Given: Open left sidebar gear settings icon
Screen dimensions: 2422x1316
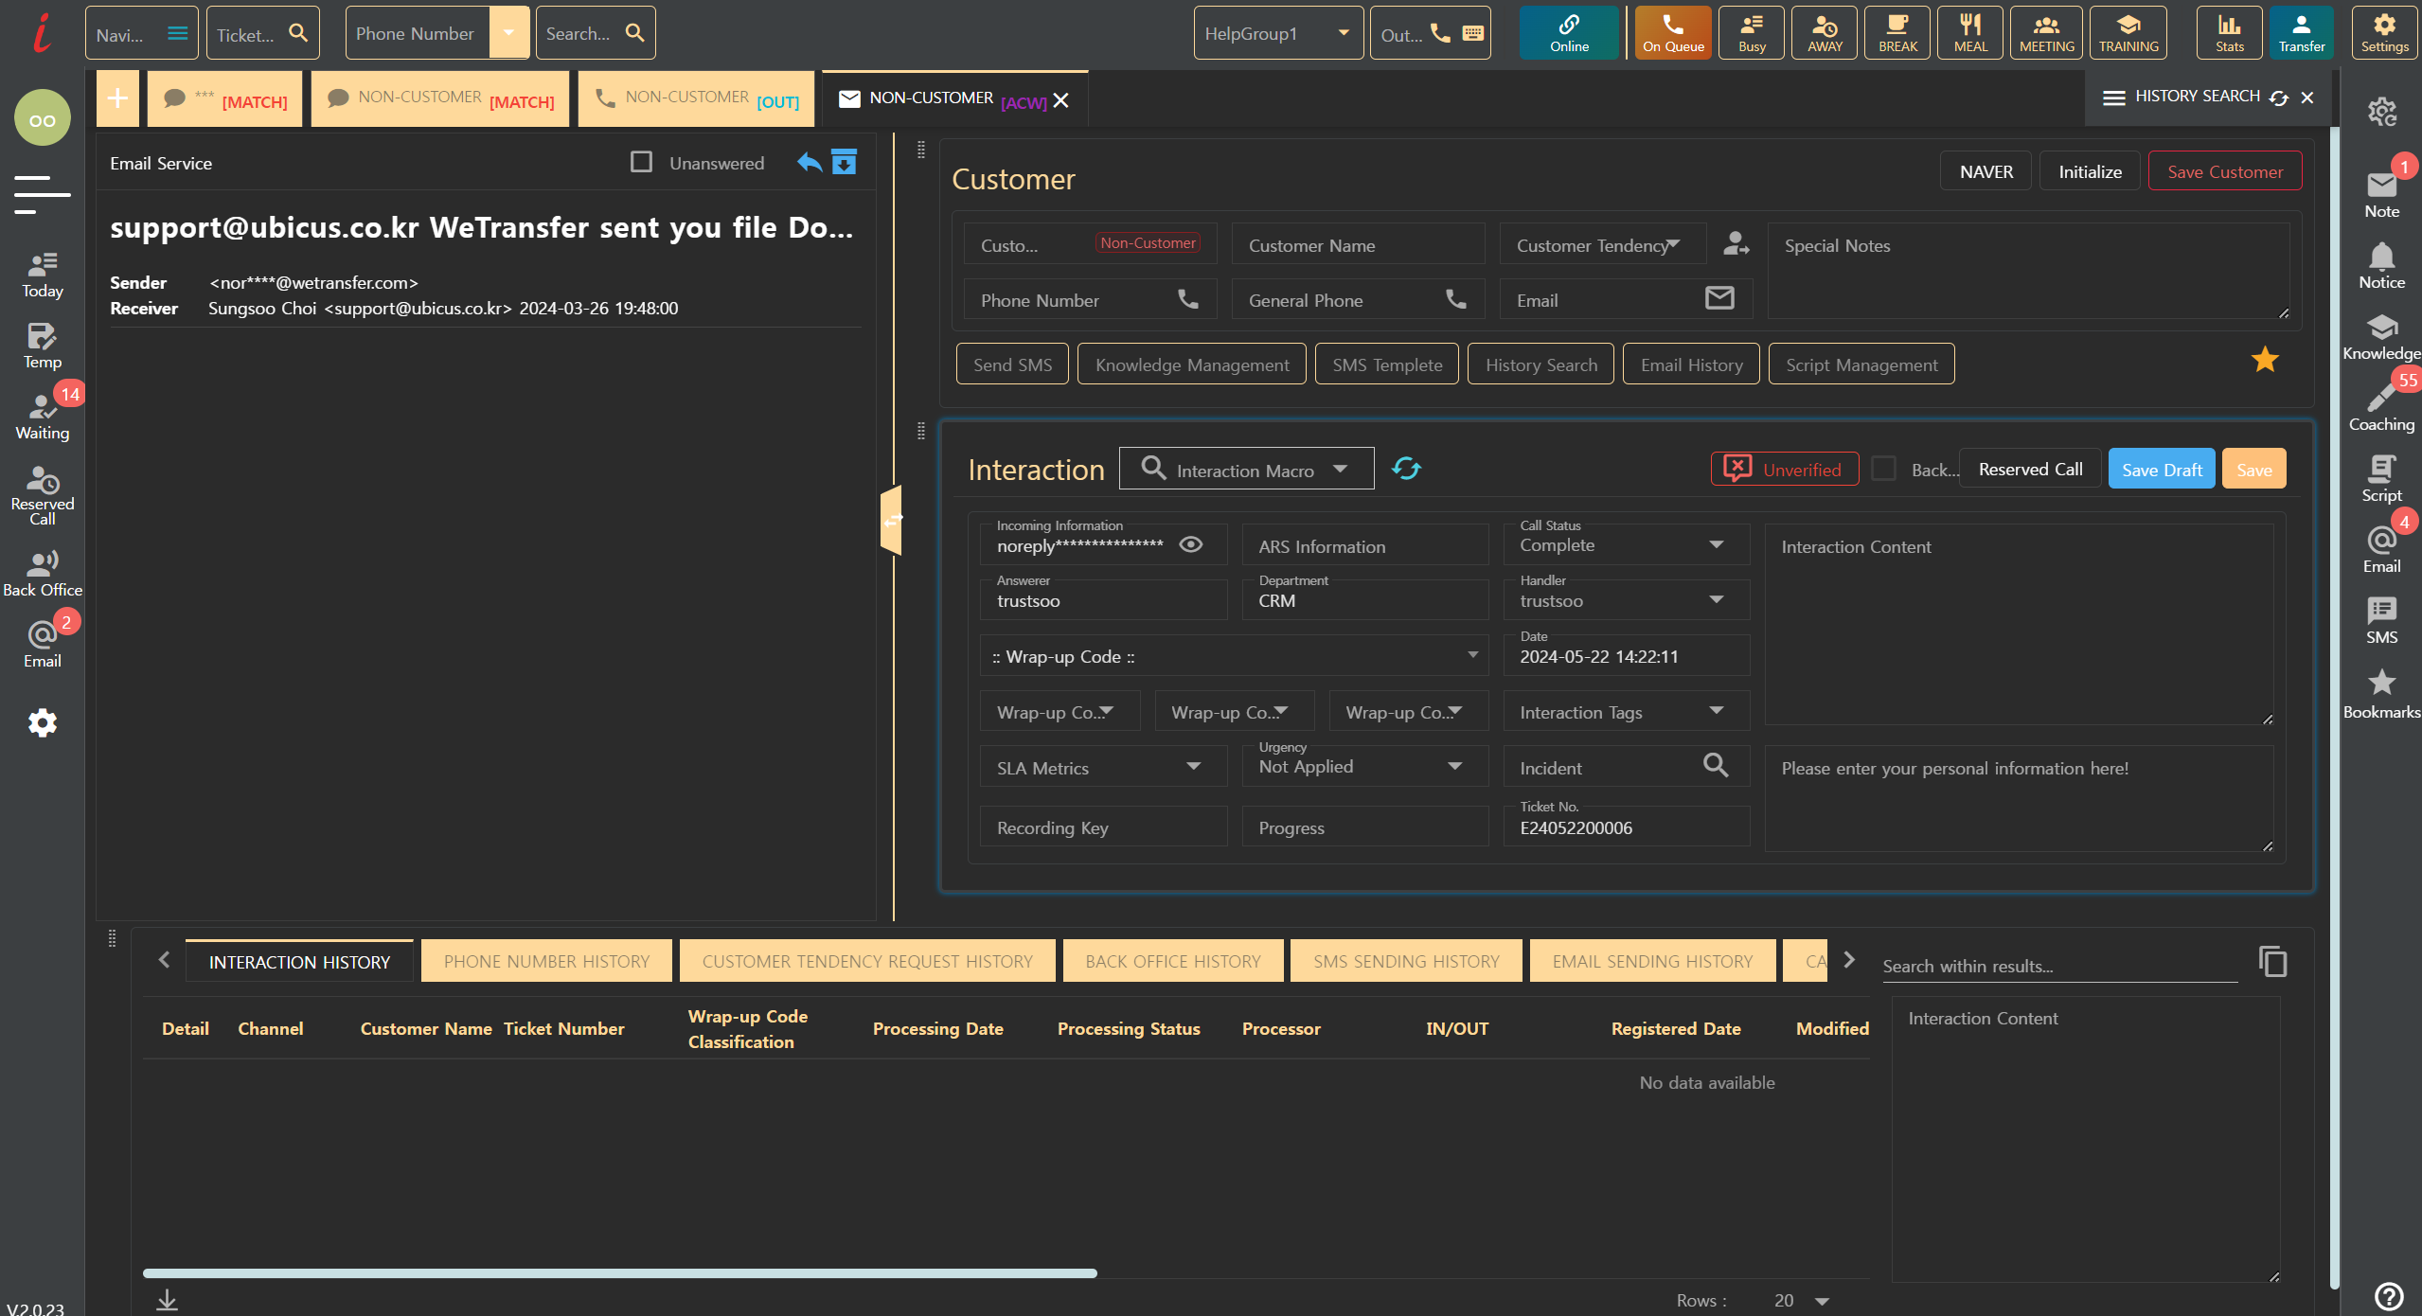Looking at the screenshot, I should [x=43, y=723].
